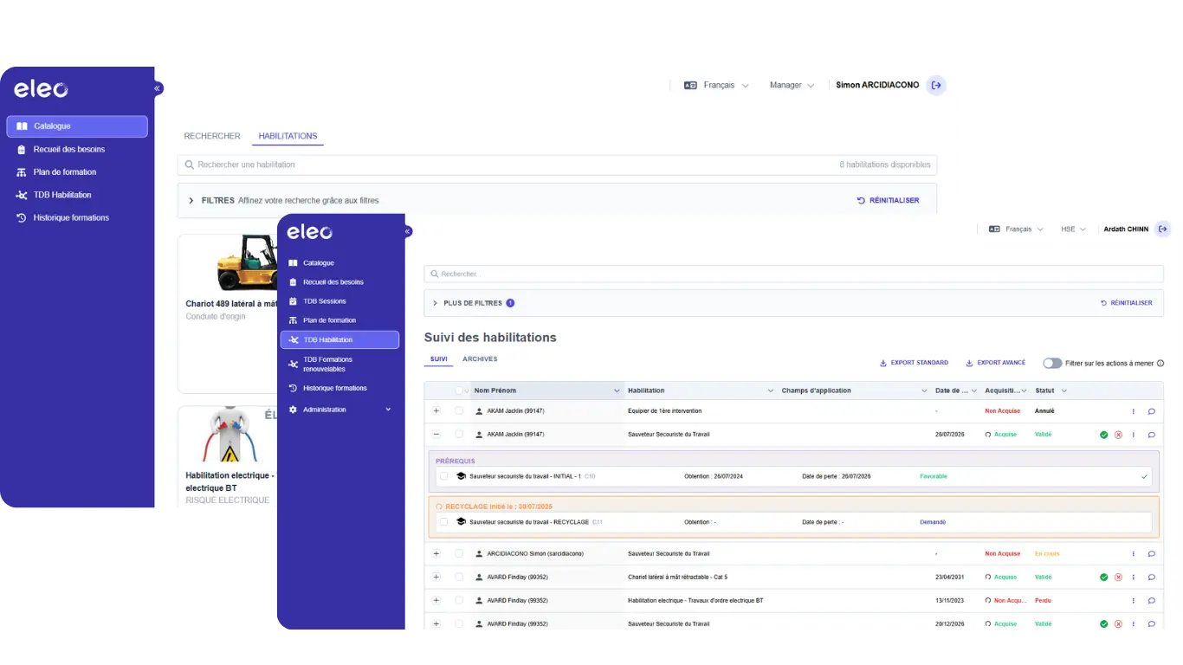Click RÉINITIALISER in the catalogue filter bar

coord(889,200)
